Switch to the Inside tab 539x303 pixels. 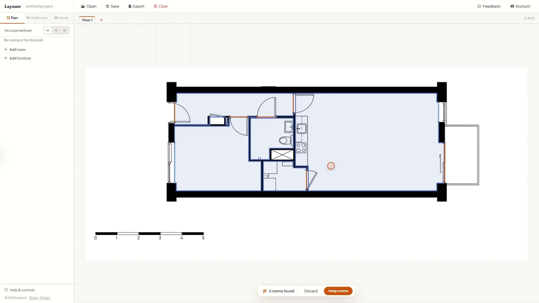61,18
